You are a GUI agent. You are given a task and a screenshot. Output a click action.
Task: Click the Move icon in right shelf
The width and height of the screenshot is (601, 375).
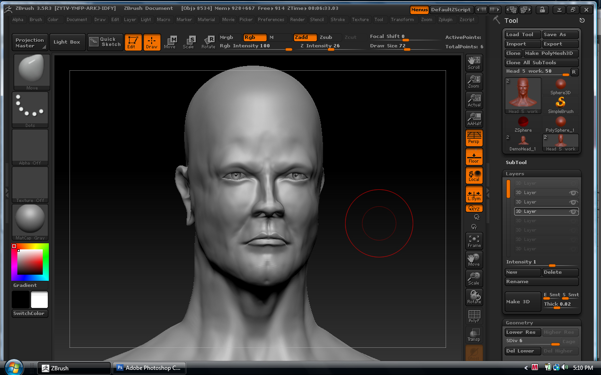[x=474, y=260]
